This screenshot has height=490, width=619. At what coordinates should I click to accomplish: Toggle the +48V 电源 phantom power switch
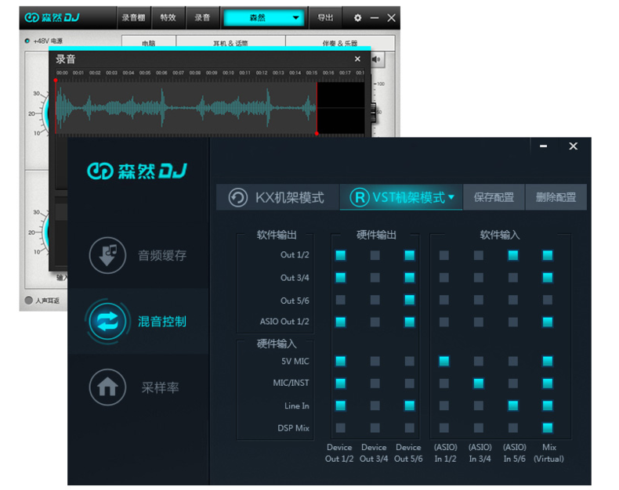tap(27, 41)
